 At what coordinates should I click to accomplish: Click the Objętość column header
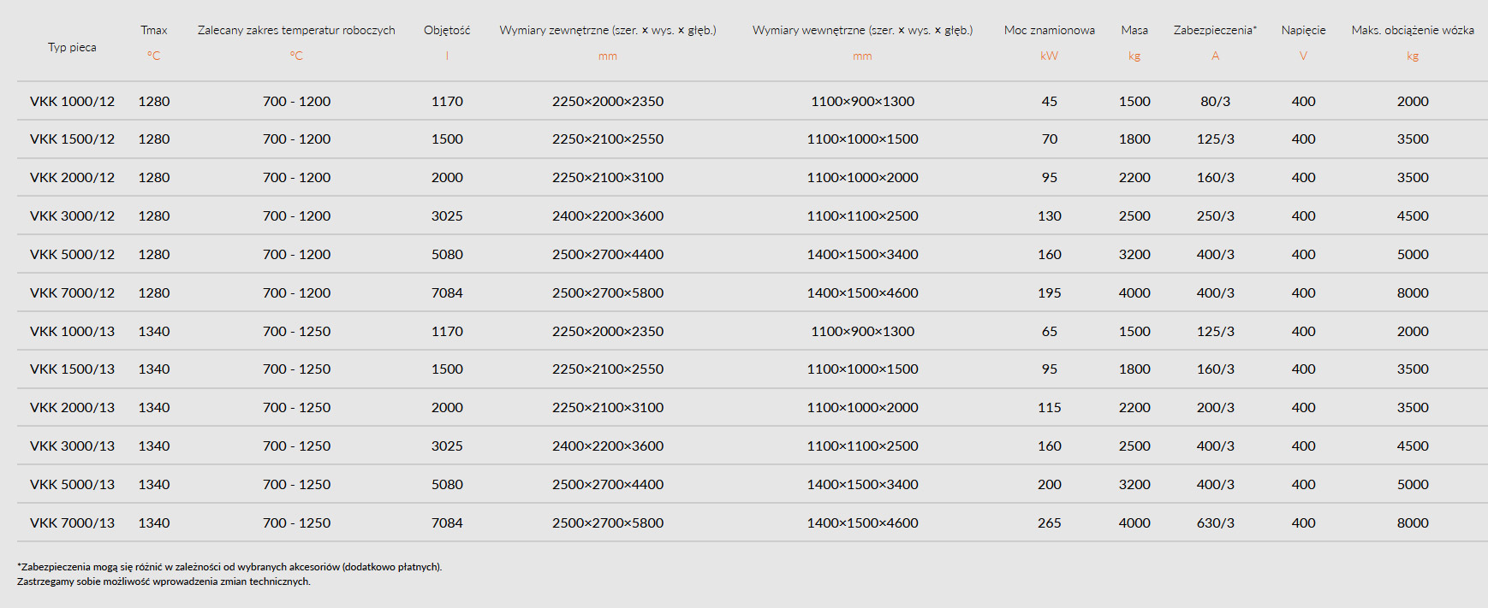point(447,30)
